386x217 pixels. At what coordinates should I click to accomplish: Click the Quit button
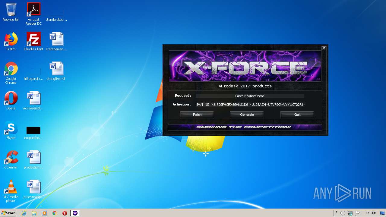point(297,115)
